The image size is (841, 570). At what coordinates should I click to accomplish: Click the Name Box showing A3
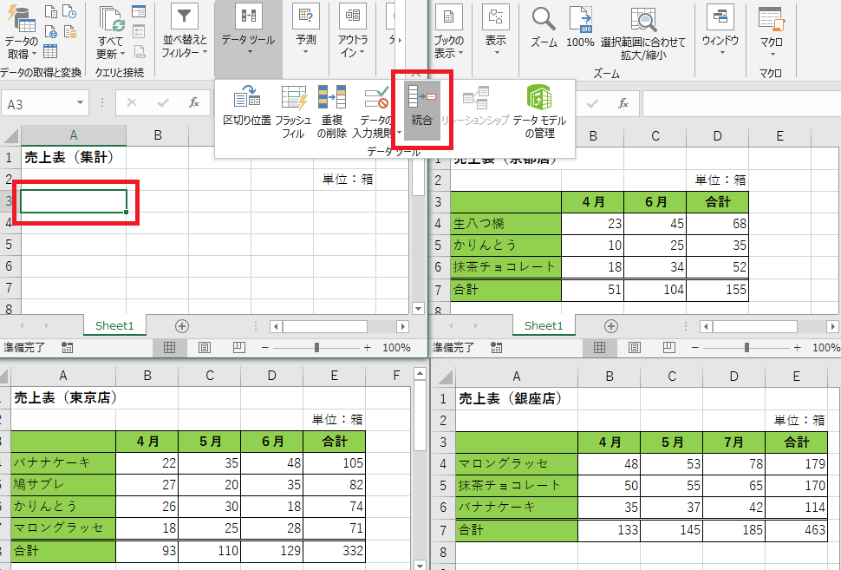coord(45,104)
